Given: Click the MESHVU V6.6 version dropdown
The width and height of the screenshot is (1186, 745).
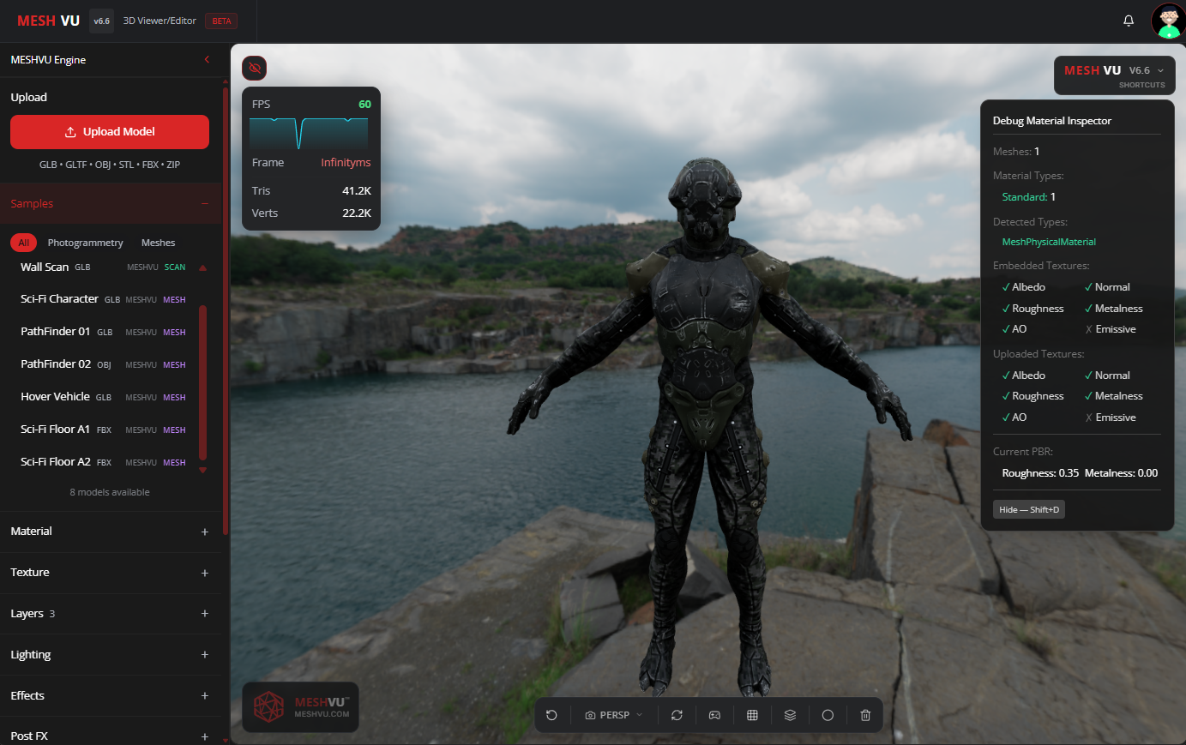Looking at the screenshot, I should [1114, 70].
